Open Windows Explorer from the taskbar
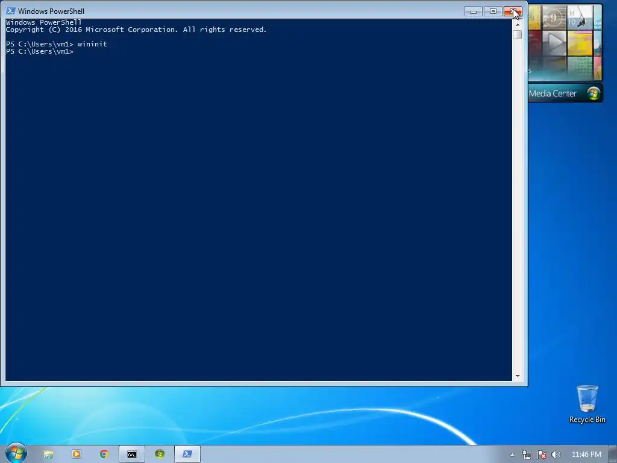 coord(48,455)
